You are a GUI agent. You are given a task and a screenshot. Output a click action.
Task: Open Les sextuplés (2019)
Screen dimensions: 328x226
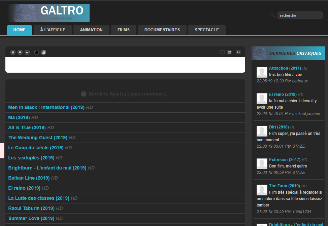31,158
